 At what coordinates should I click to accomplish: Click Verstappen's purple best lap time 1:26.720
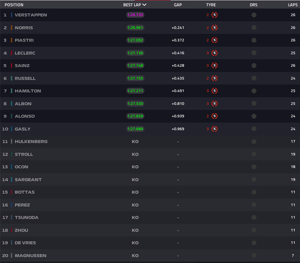point(135,15)
